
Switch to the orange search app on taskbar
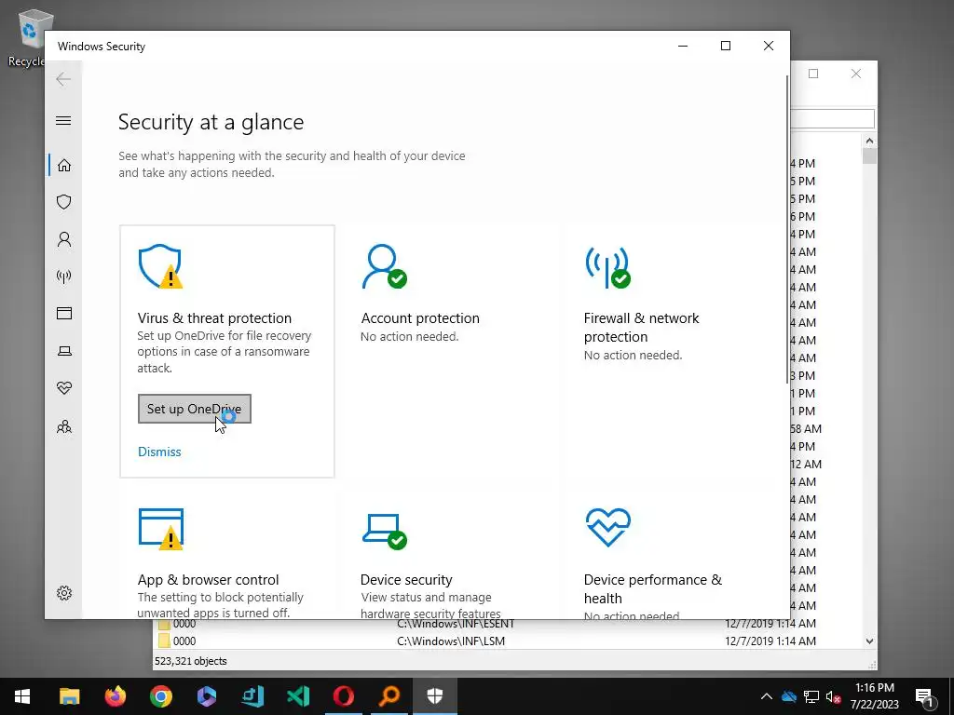[x=388, y=696]
